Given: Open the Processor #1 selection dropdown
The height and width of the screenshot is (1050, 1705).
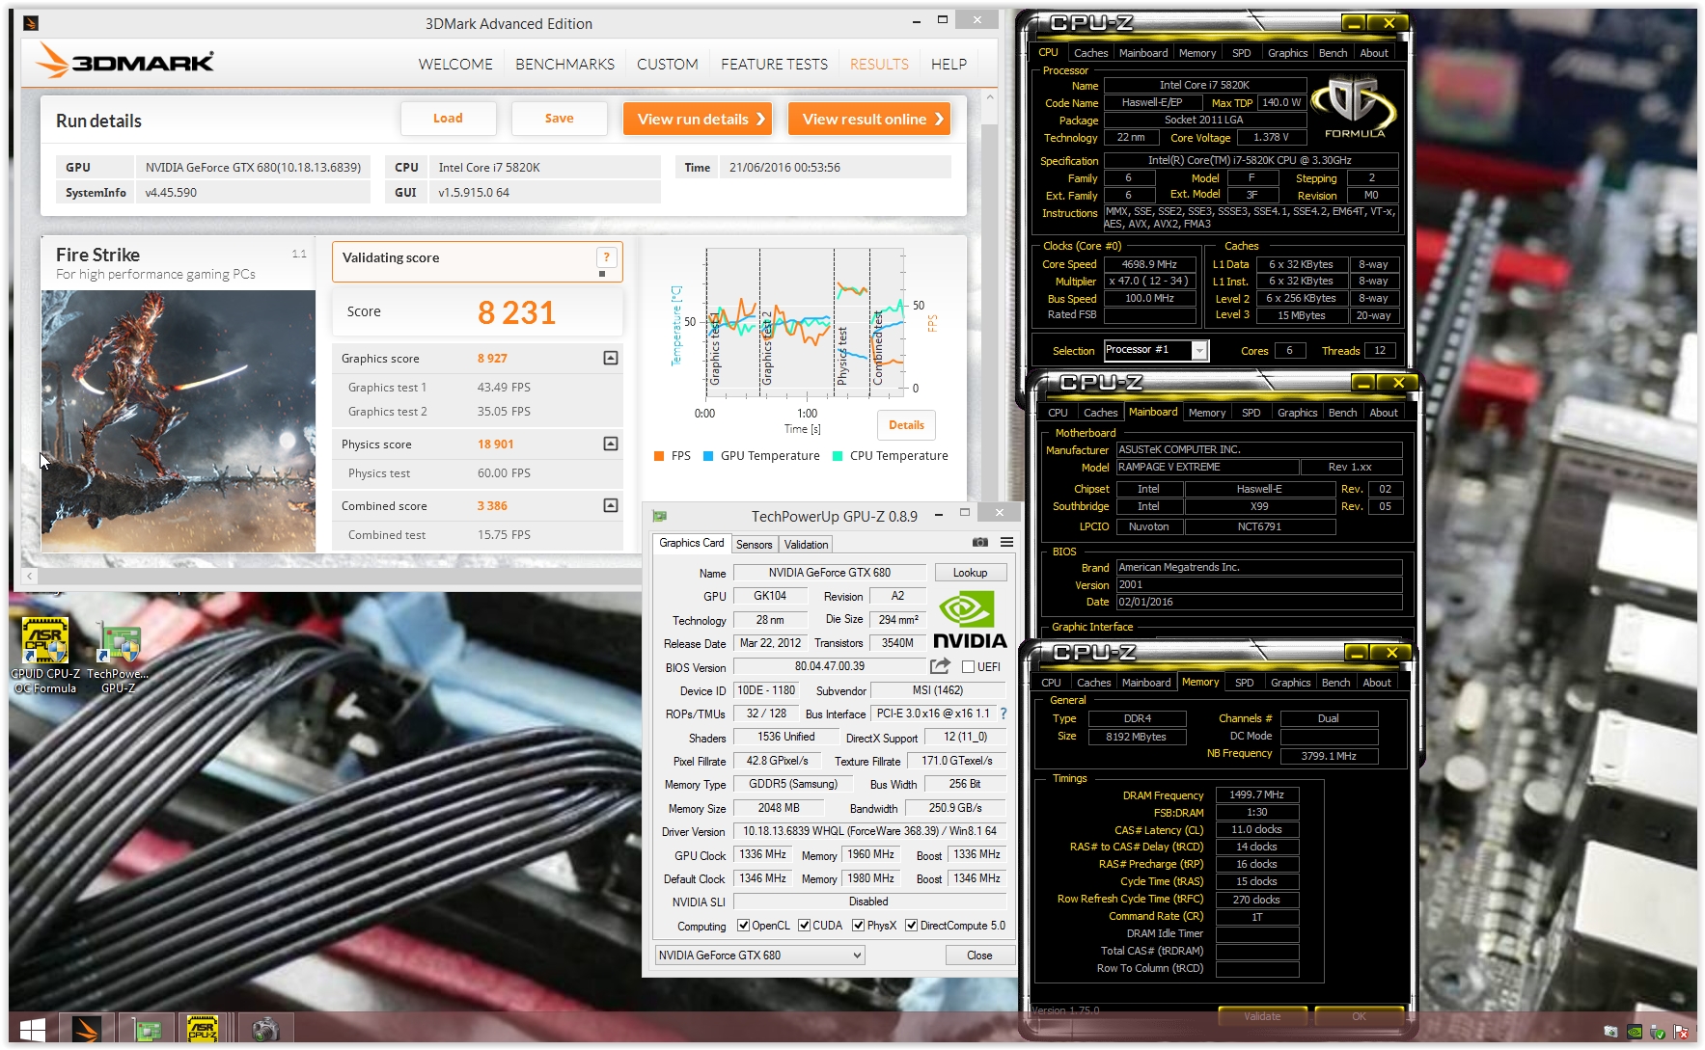Looking at the screenshot, I should (1156, 350).
